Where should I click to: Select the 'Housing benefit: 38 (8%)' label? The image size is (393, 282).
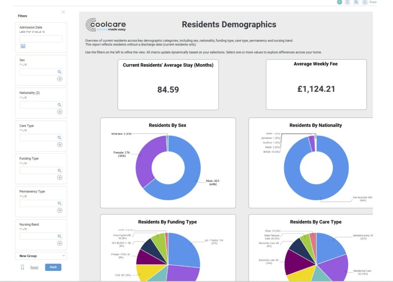tap(122, 237)
